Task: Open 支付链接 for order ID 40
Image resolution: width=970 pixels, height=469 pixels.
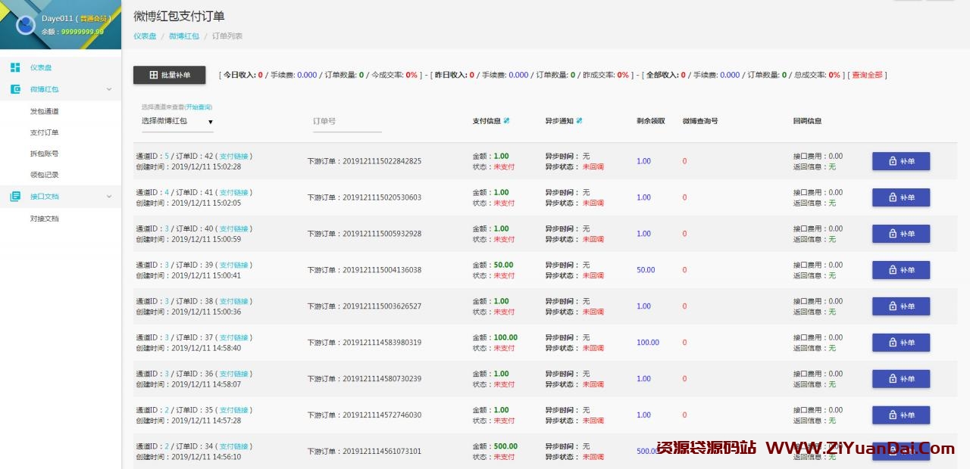Action: click(x=234, y=229)
